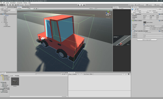Open the Edit menu
This screenshot has height=99, width=163.
click(x=4, y=3)
